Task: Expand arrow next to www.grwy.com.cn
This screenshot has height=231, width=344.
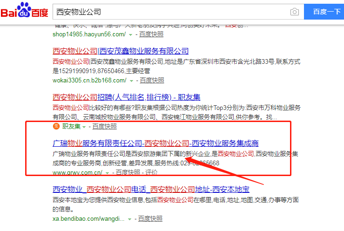Action: click(x=107, y=173)
